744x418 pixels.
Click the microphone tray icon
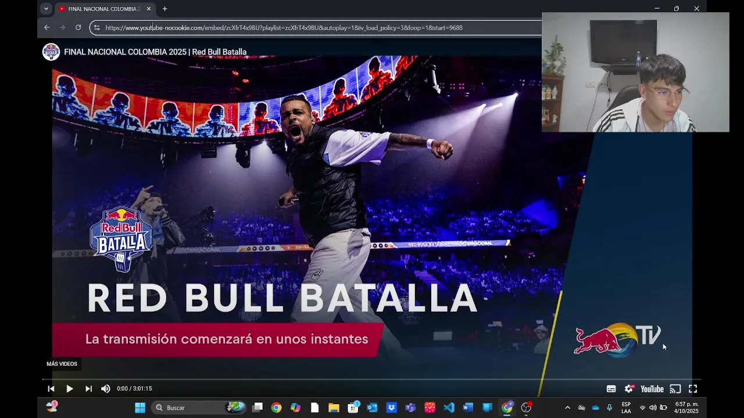(x=609, y=408)
